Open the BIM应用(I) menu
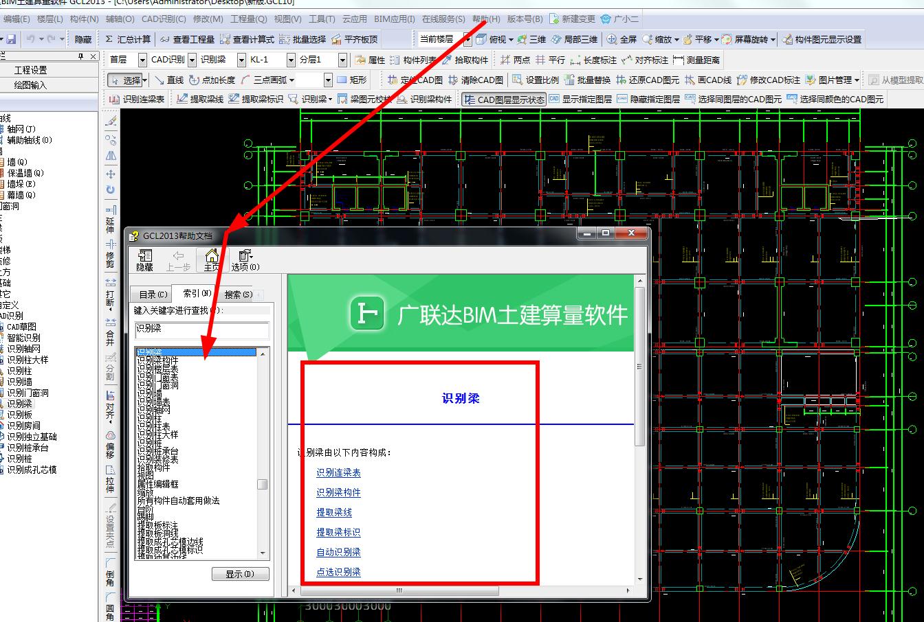 tap(395, 19)
